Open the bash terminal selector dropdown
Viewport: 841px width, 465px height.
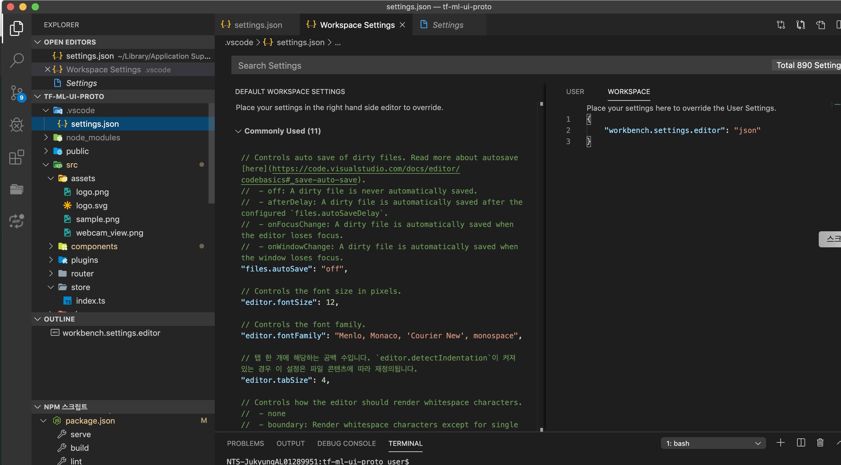coord(713,443)
